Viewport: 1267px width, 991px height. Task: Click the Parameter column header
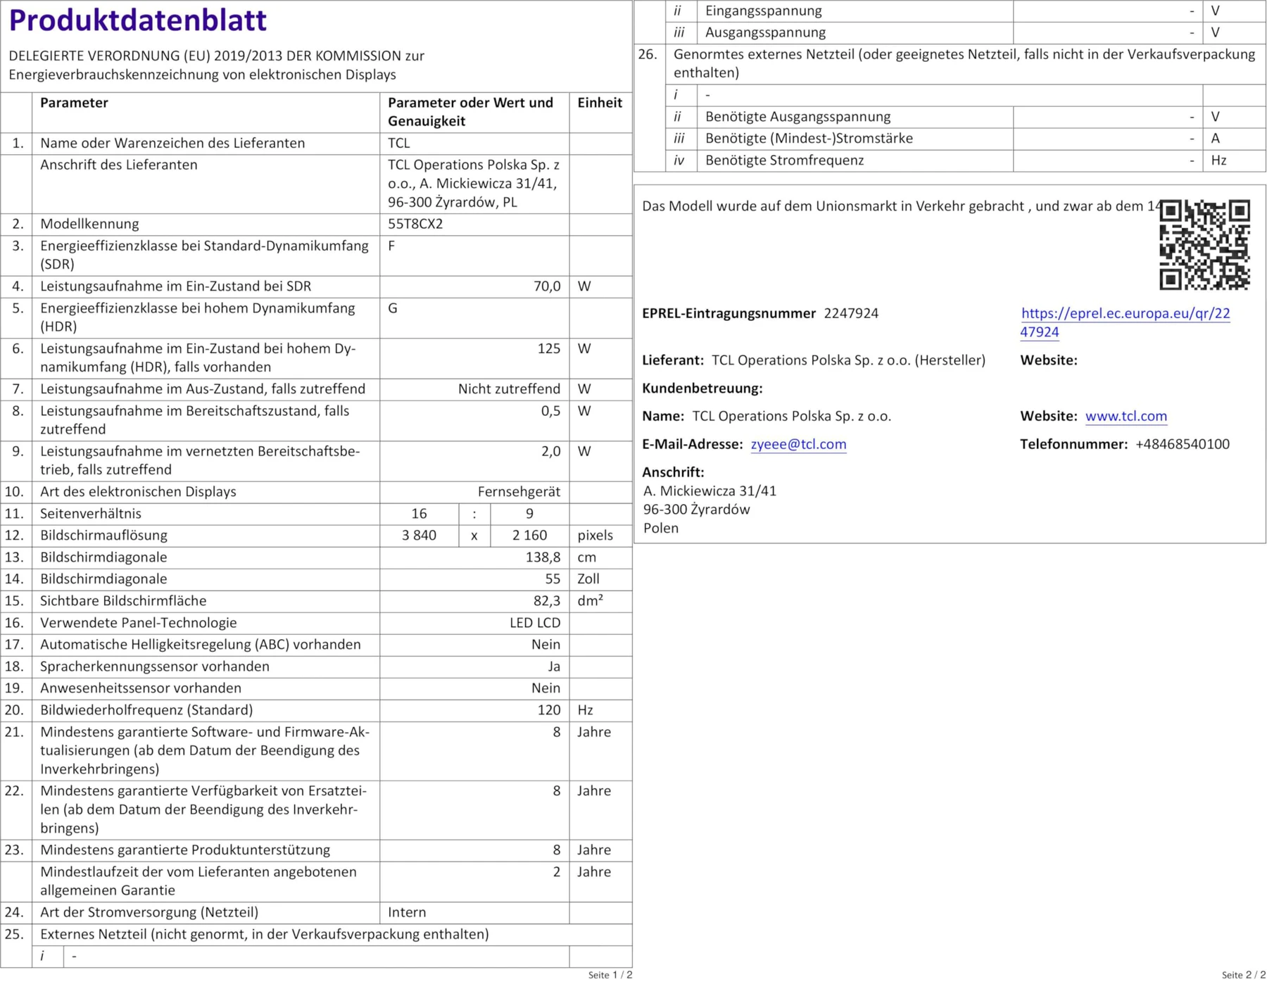[x=74, y=103]
